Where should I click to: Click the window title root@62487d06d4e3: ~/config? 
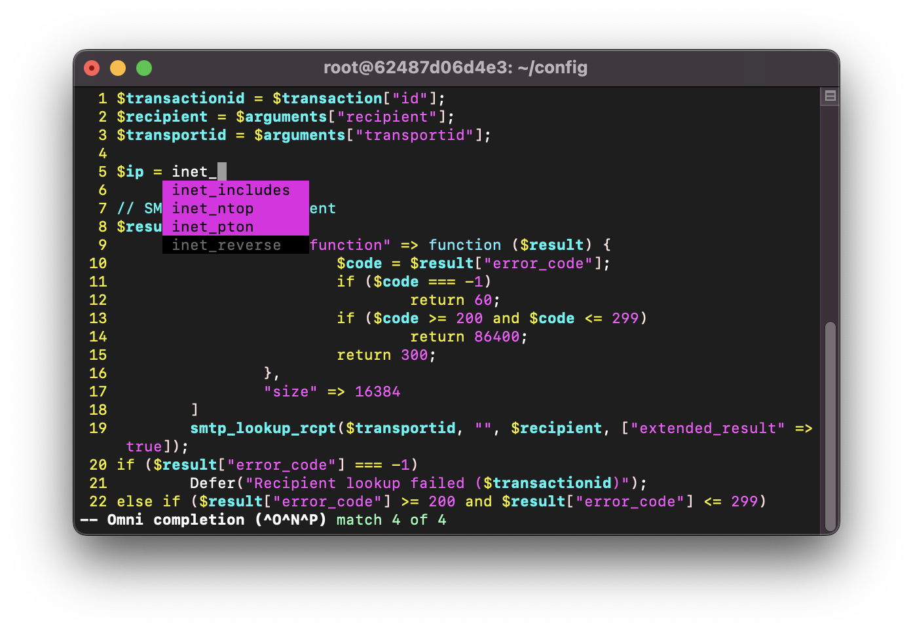click(455, 67)
